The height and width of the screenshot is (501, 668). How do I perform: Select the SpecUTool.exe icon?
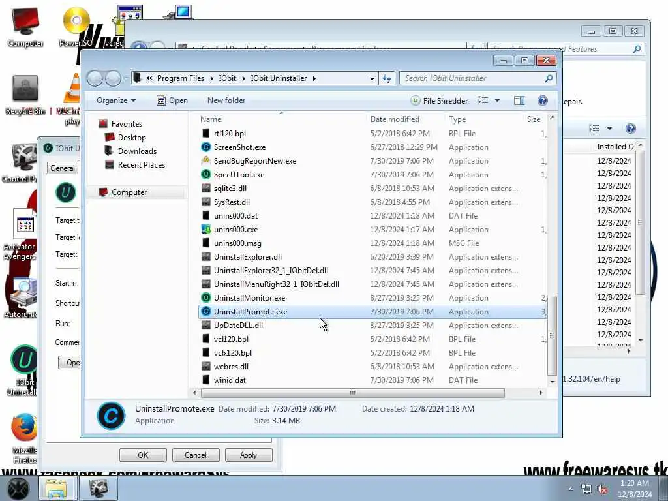click(x=205, y=174)
